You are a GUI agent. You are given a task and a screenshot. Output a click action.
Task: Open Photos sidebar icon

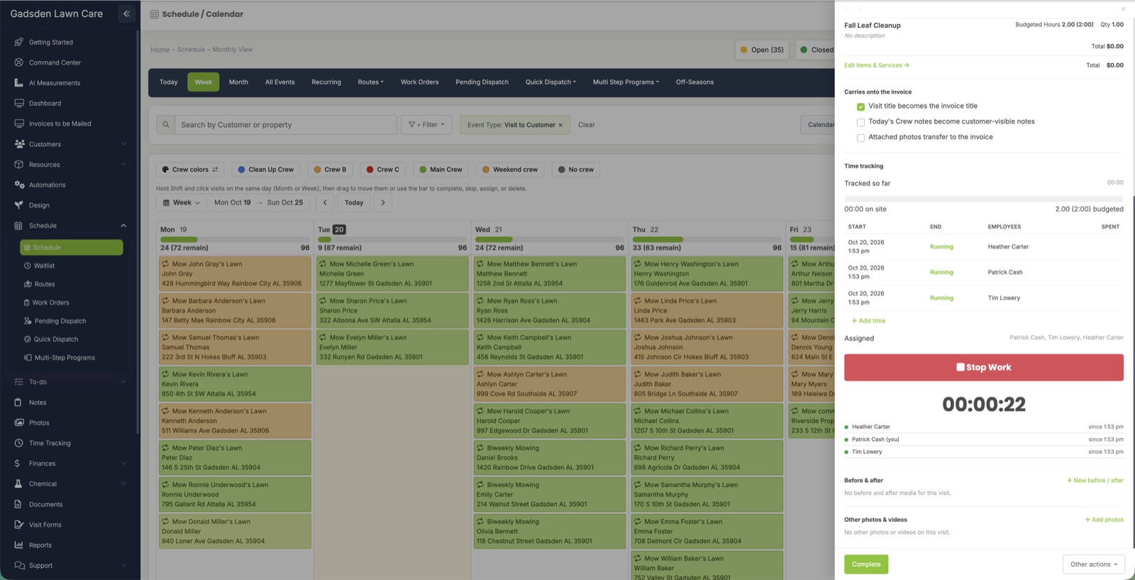[18, 422]
